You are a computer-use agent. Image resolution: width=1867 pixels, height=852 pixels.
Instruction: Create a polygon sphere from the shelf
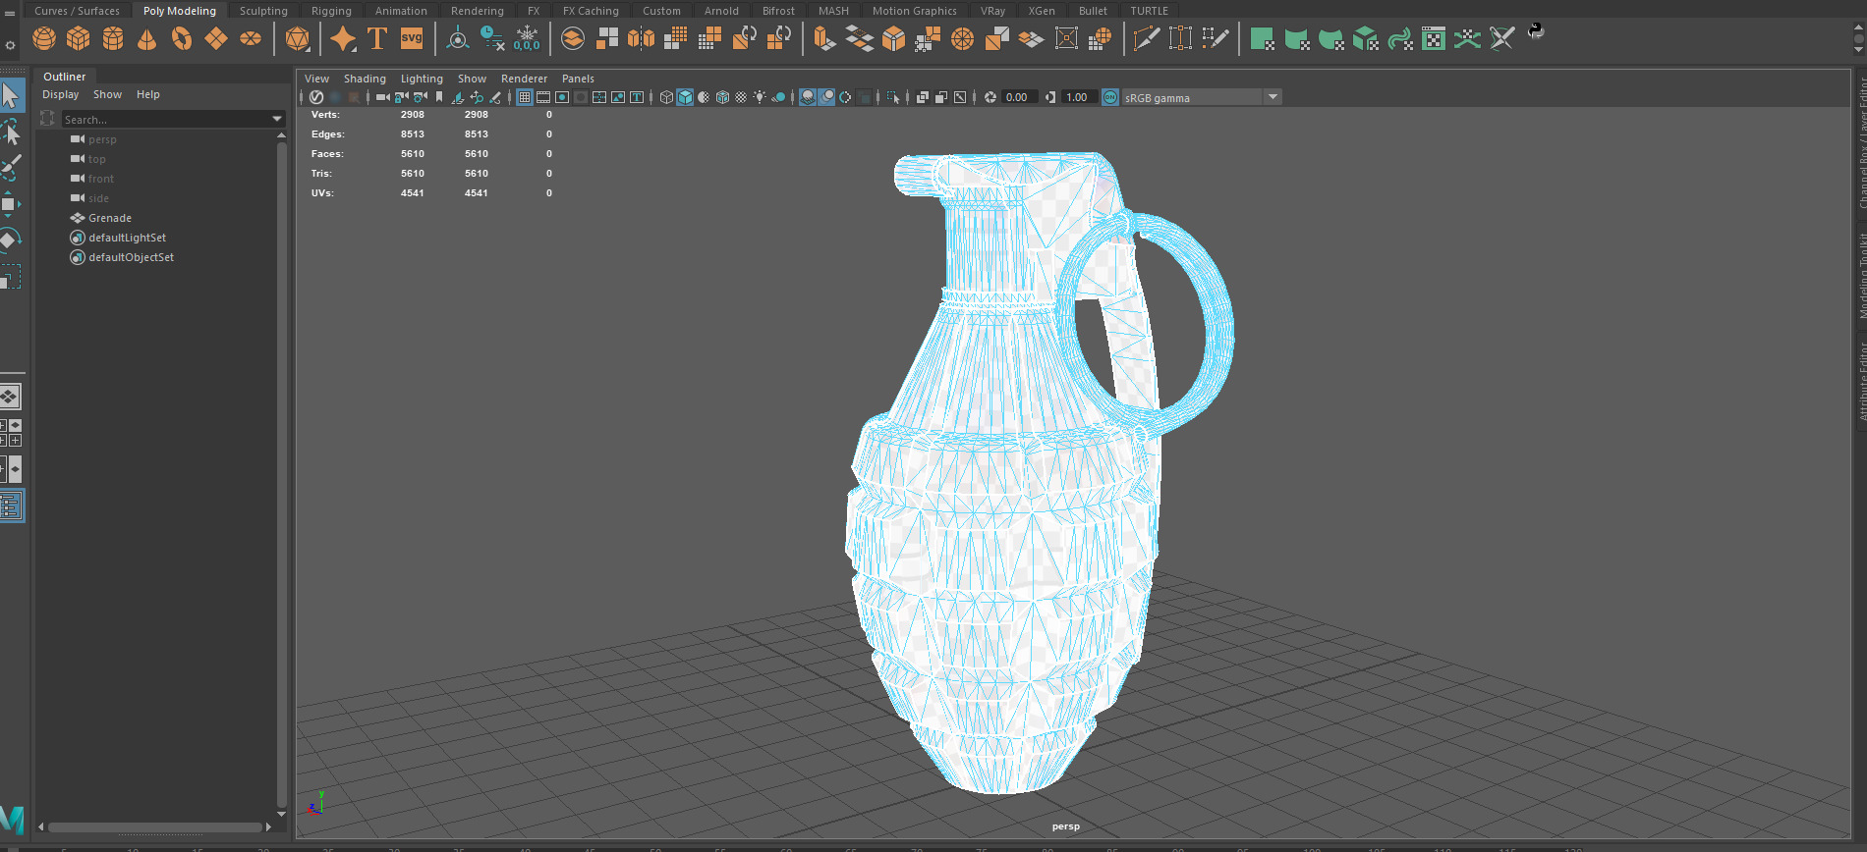[44, 38]
